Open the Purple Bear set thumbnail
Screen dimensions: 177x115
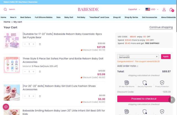12,40
